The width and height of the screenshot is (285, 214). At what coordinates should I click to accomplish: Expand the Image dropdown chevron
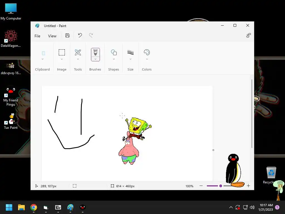click(62, 59)
